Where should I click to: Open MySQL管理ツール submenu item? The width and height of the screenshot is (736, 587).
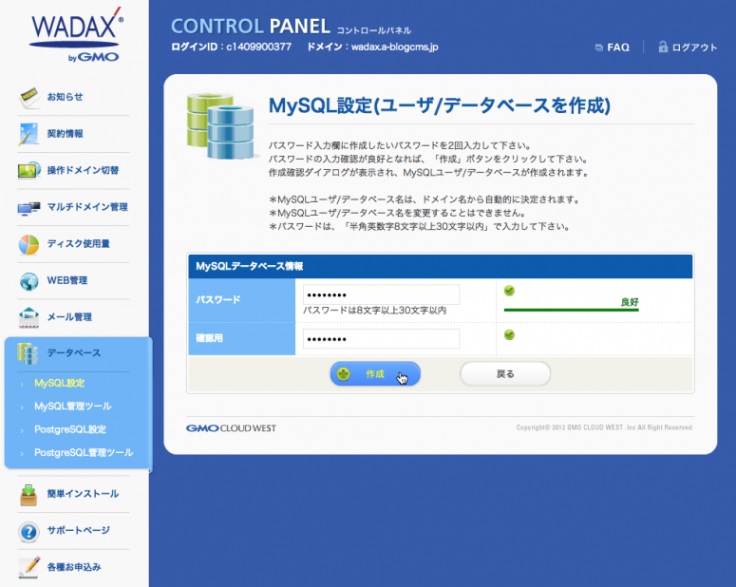72,407
